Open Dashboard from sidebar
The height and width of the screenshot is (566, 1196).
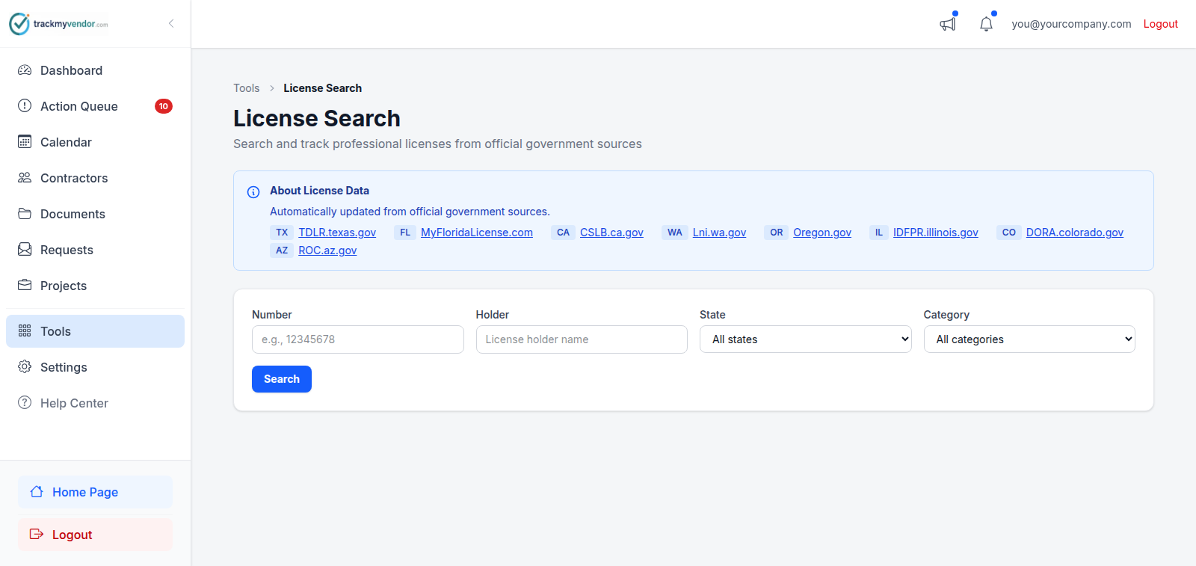[x=95, y=70]
